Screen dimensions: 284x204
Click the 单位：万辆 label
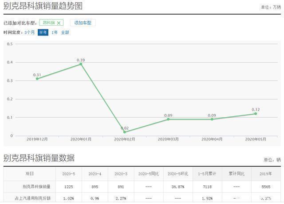[271, 7]
